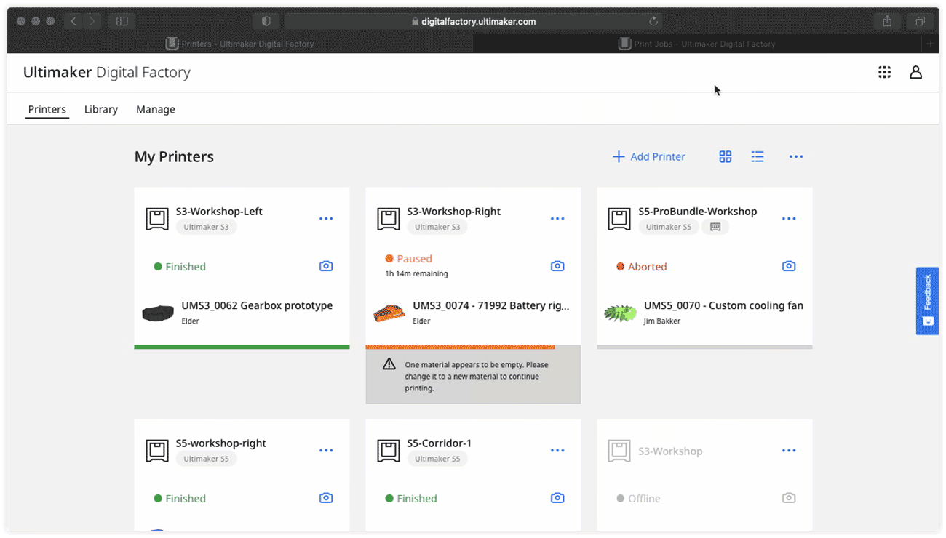
Task: Go forward in Safari
Action: pos(92,22)
